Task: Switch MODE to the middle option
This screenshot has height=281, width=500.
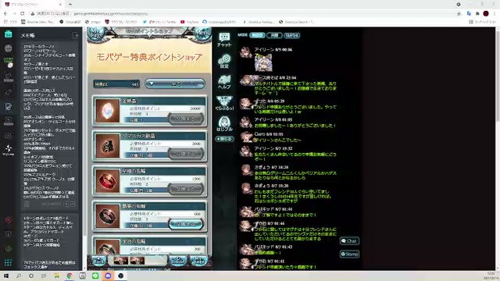Action: 274,35
